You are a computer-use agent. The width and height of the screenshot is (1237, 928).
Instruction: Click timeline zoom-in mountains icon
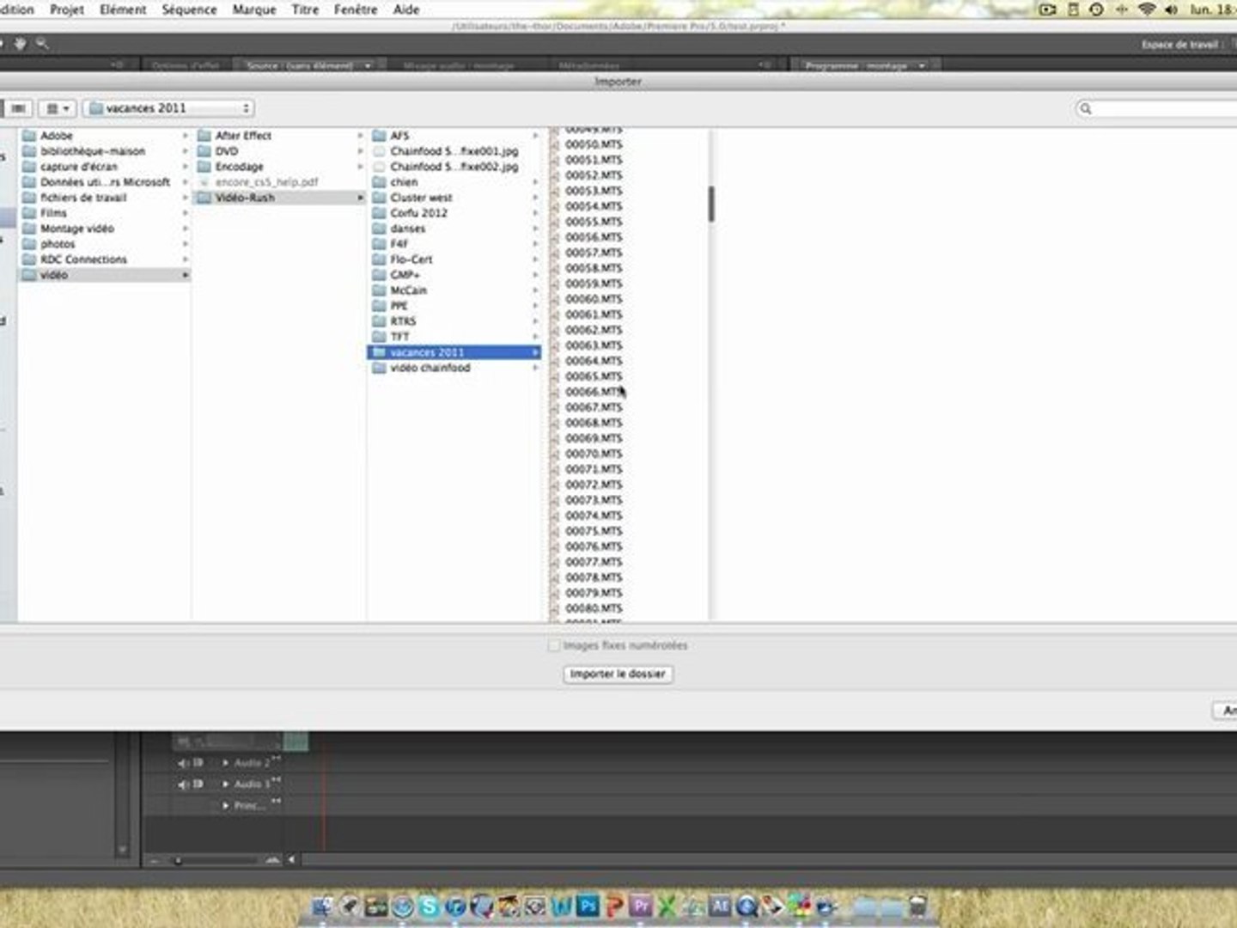272,859
